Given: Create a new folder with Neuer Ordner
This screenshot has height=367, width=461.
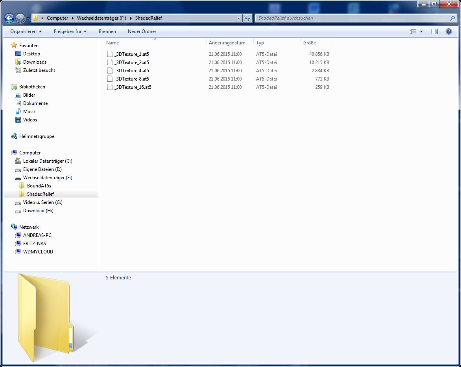Looking at the screenshot, I should pos(142,31).
